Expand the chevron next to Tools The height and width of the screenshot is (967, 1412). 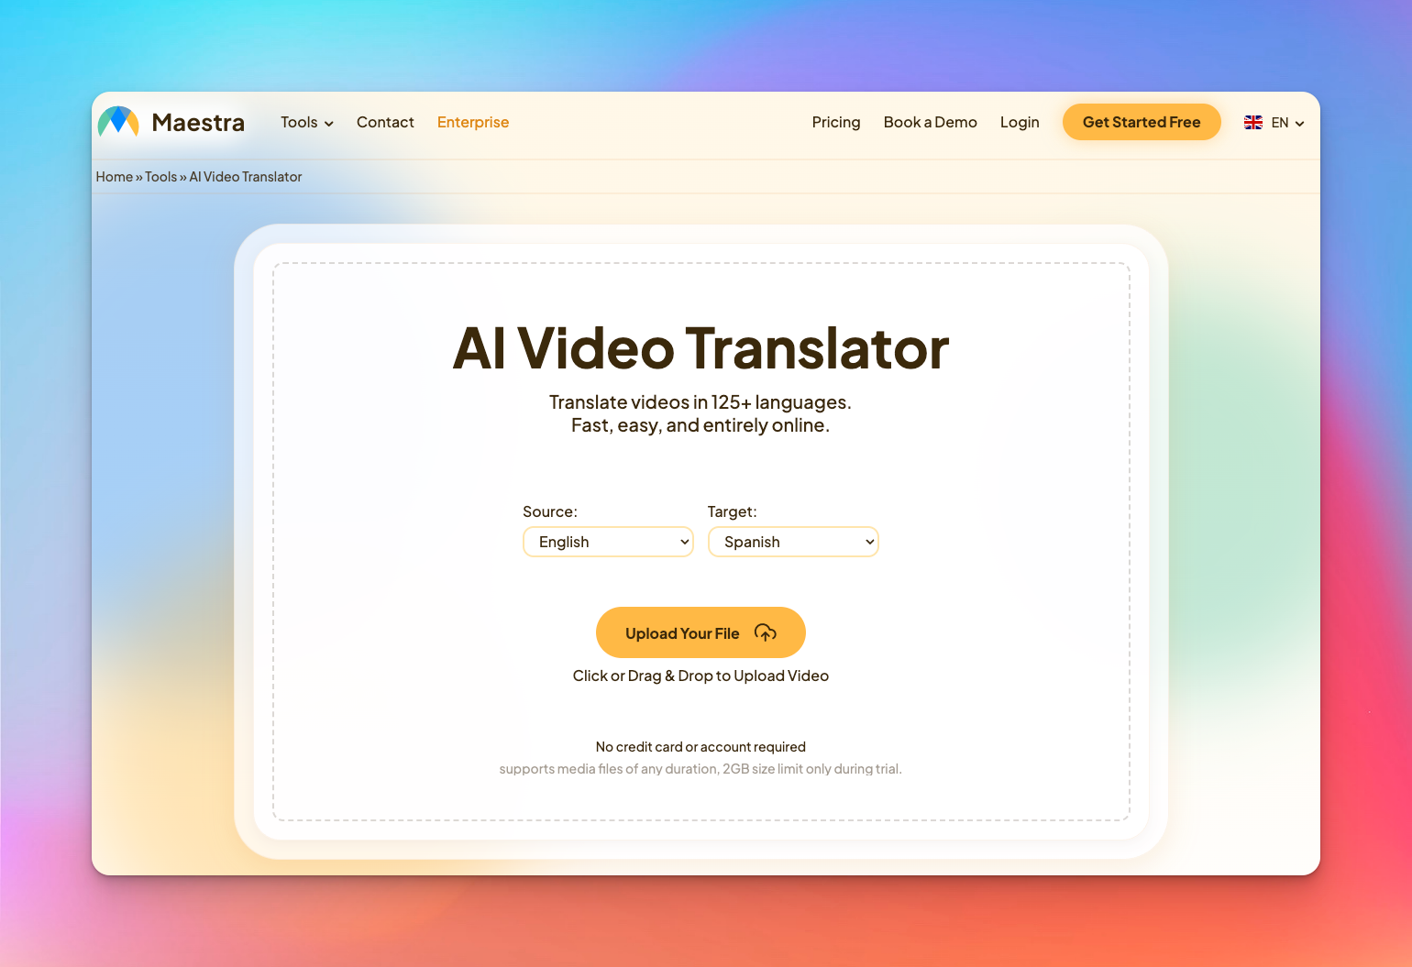coord(329,124)
